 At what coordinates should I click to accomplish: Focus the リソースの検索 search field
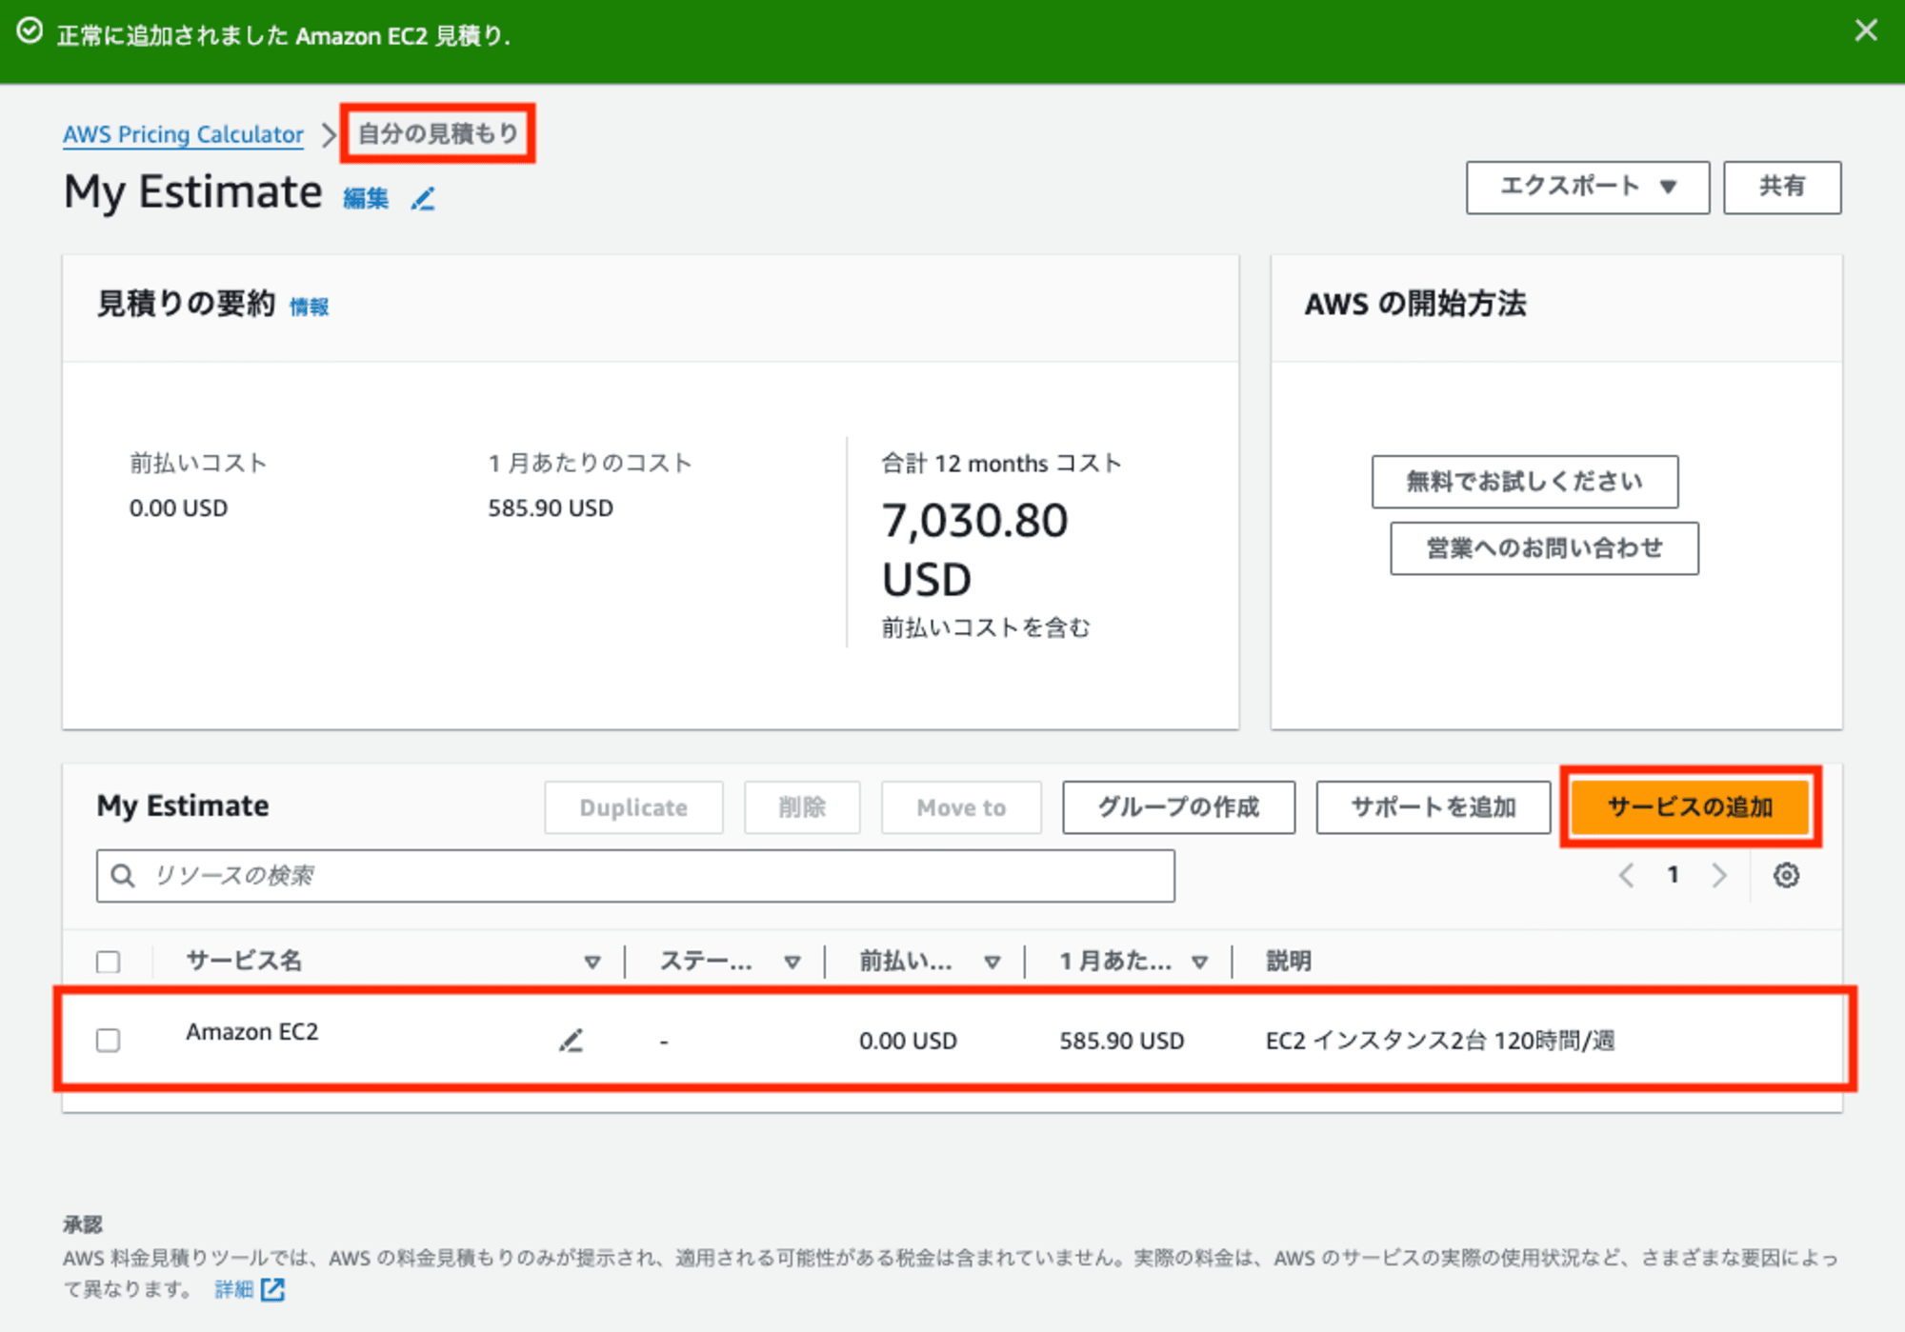pyautogui.click(x=635, y=876)
